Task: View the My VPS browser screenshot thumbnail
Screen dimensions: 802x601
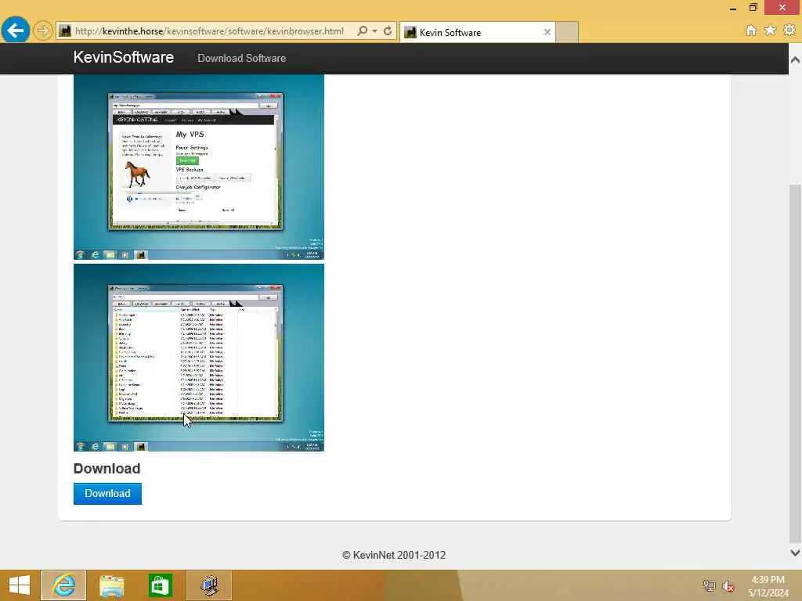Action: pyautogui.click(x=198, y=167)
